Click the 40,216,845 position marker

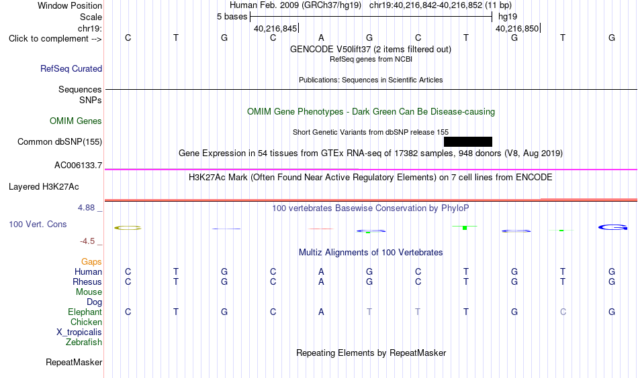click(276, 28)
